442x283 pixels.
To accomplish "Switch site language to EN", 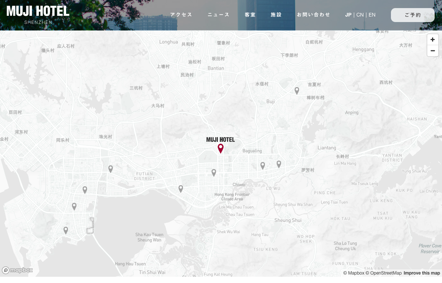I will point(372,15).
